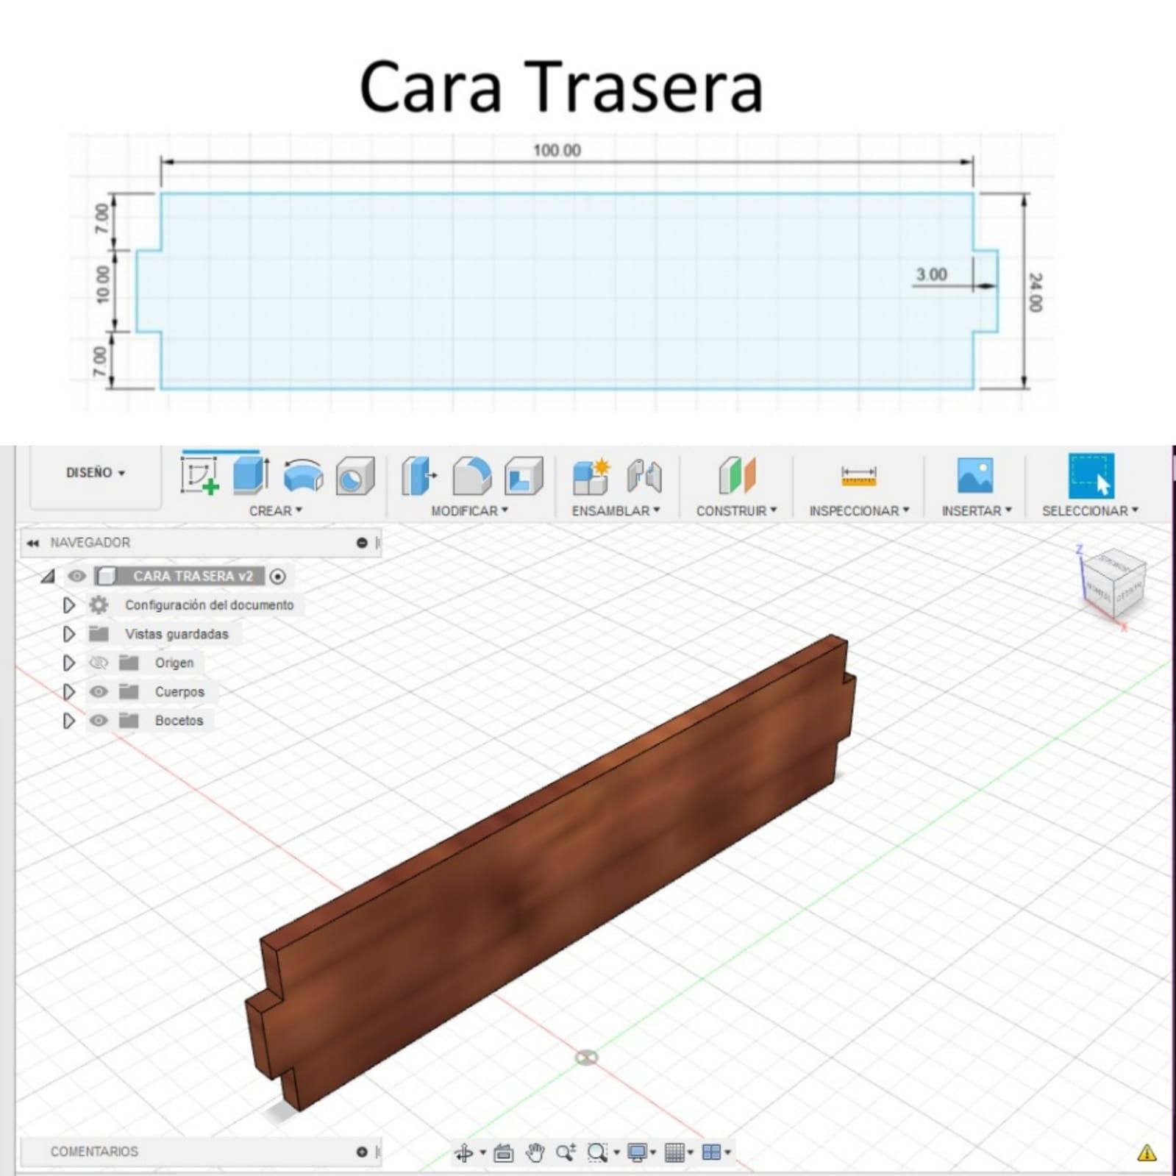Expand the Bocetos folder node
This screenshot has width=1176, height=1176.
point(69,720)
